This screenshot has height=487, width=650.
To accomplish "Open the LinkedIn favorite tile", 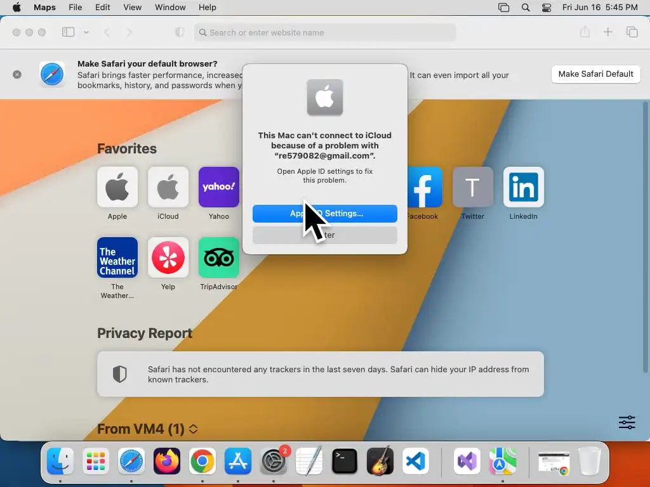I will point(524,187).
